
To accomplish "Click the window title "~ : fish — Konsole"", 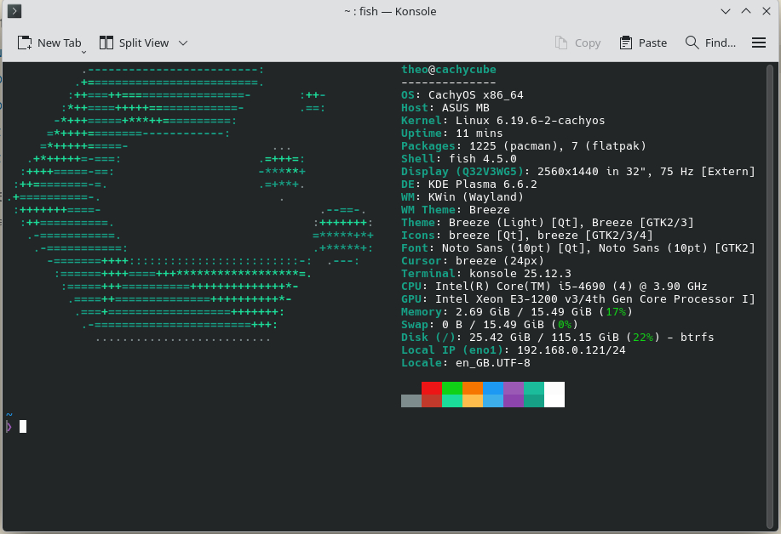I will (x=390, y=11).
